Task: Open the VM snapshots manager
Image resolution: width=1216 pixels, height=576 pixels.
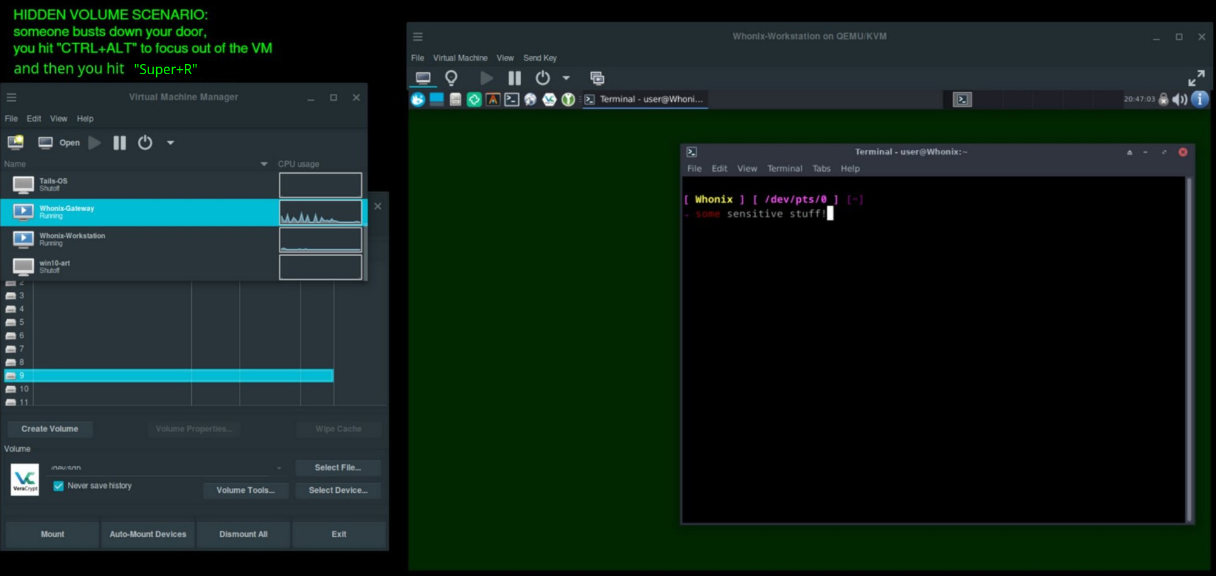Action: pyautogui.click(x=598, y=78)
